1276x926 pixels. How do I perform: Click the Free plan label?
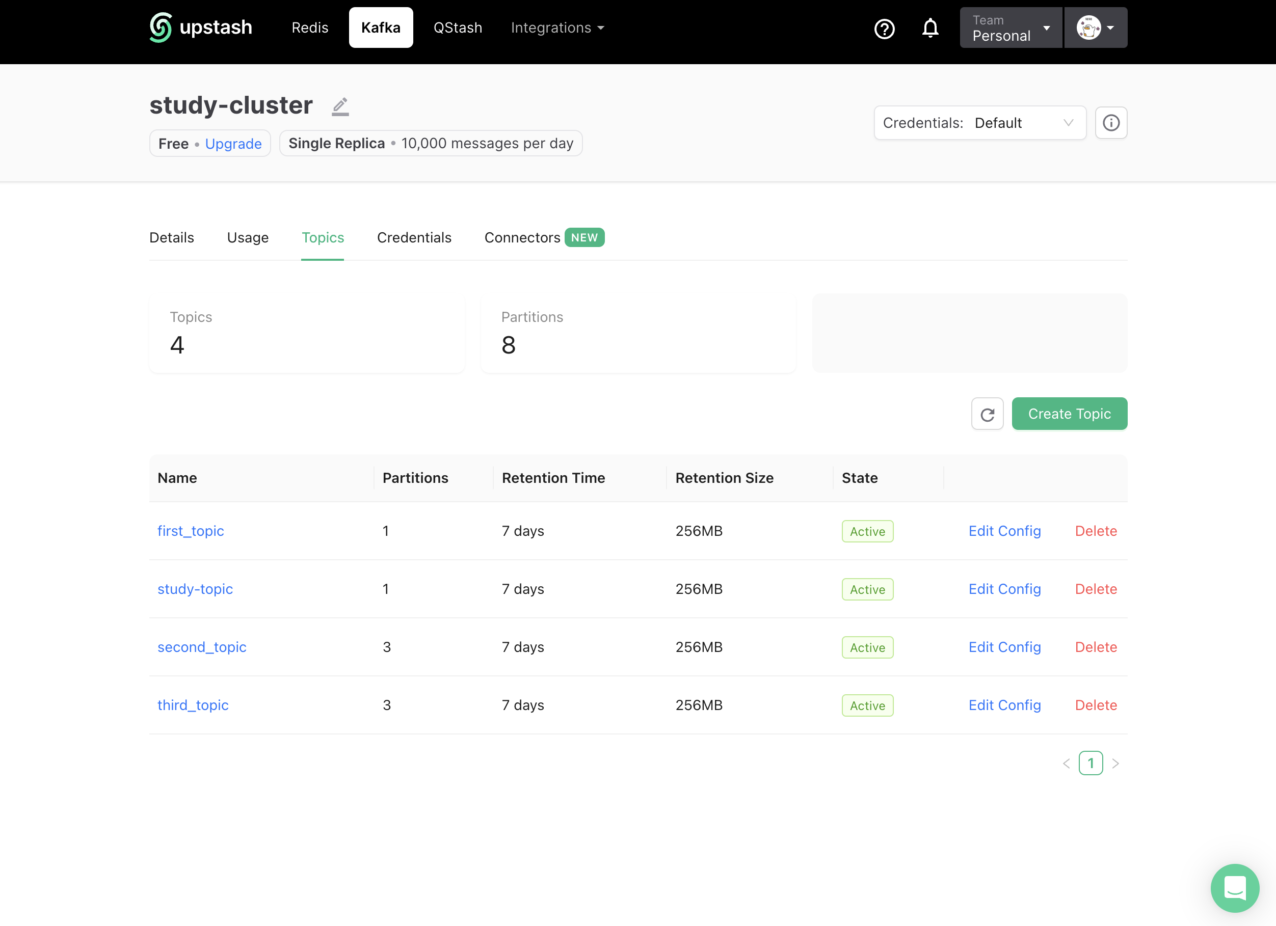pos(173,143)
